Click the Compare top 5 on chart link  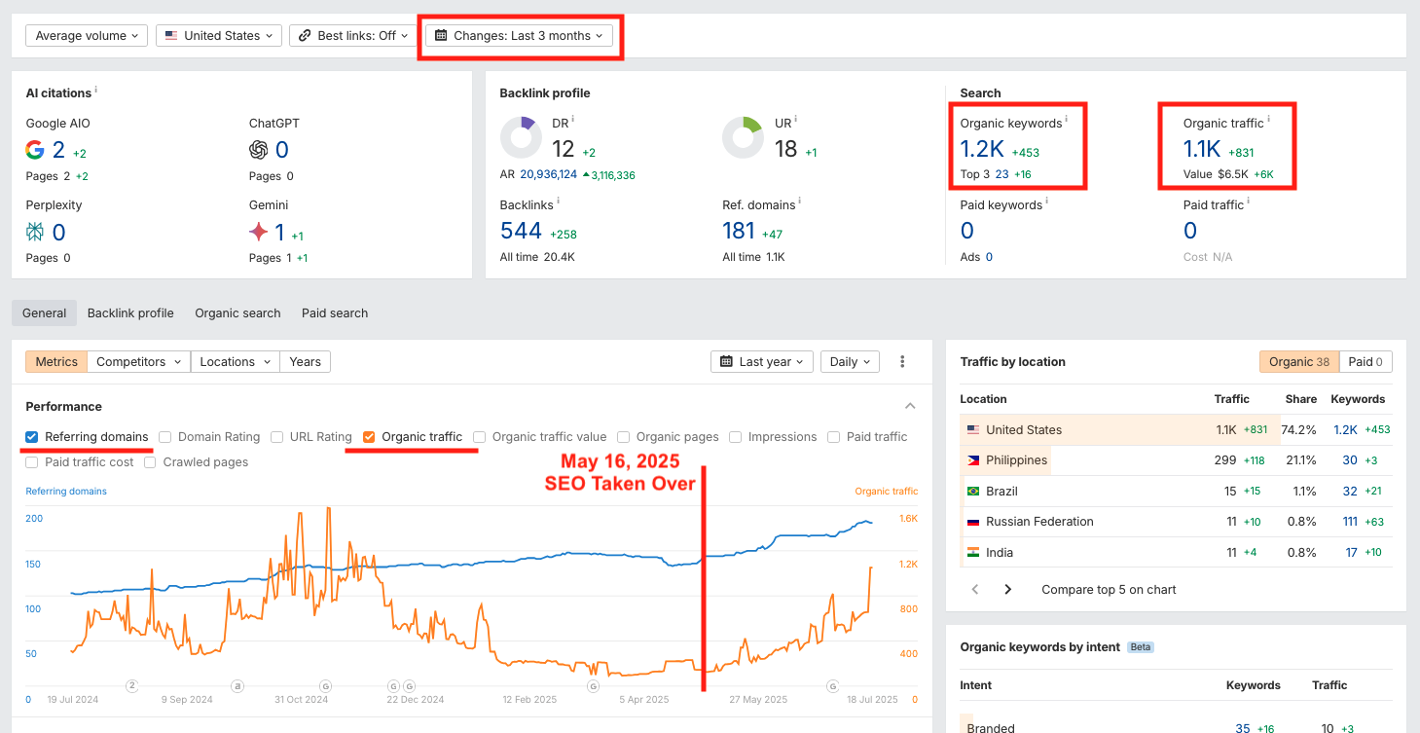[x=1108, y=589]
